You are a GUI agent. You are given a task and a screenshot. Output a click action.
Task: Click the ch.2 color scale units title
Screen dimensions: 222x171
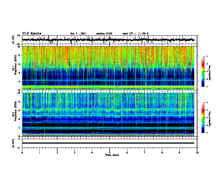coord(210,119)
